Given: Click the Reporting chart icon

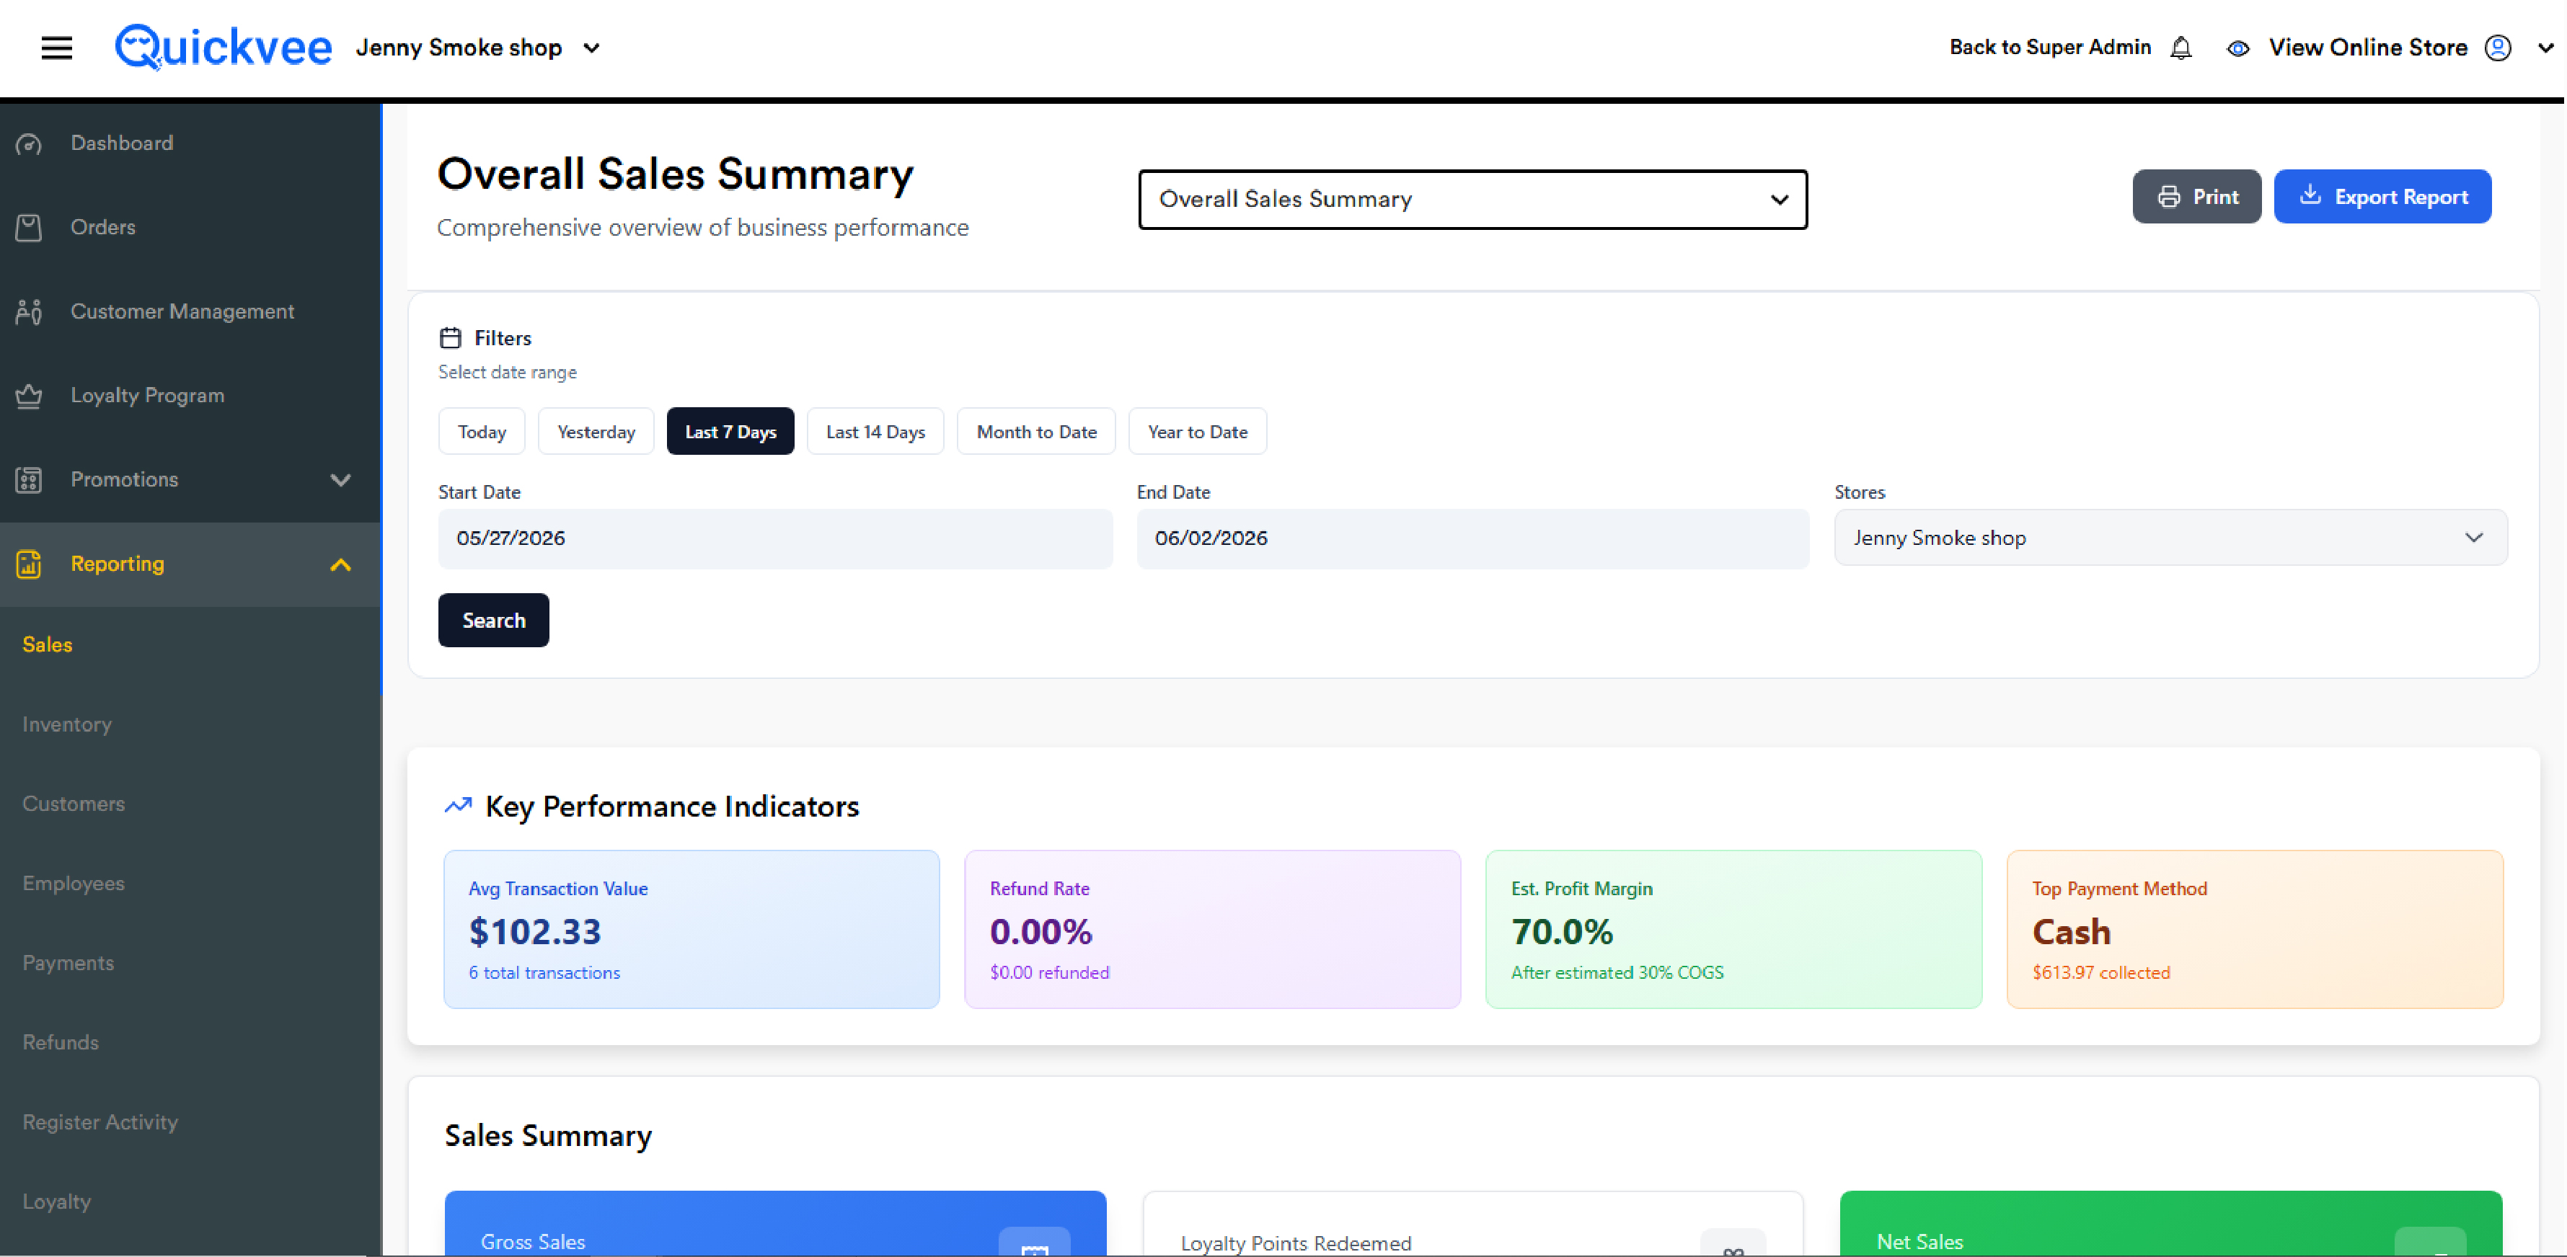Looking at the screenshot, I should pos(29,564).
